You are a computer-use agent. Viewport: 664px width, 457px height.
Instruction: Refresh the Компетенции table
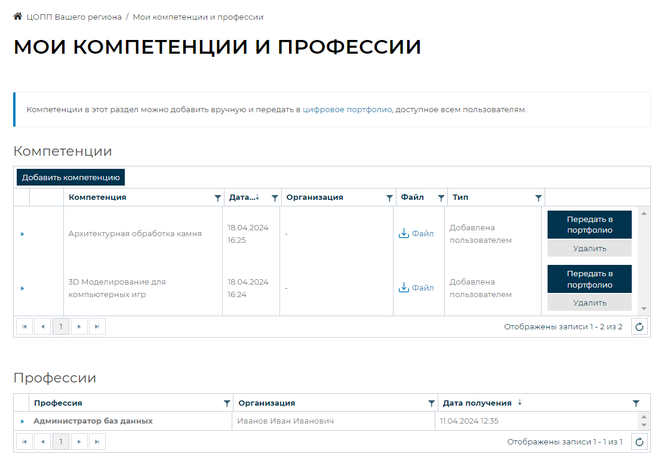(640, 326)
